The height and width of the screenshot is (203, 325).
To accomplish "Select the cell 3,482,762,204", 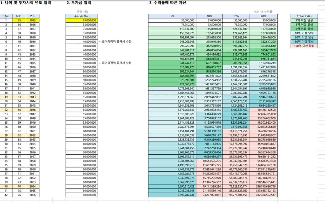I will click(236, 97).
